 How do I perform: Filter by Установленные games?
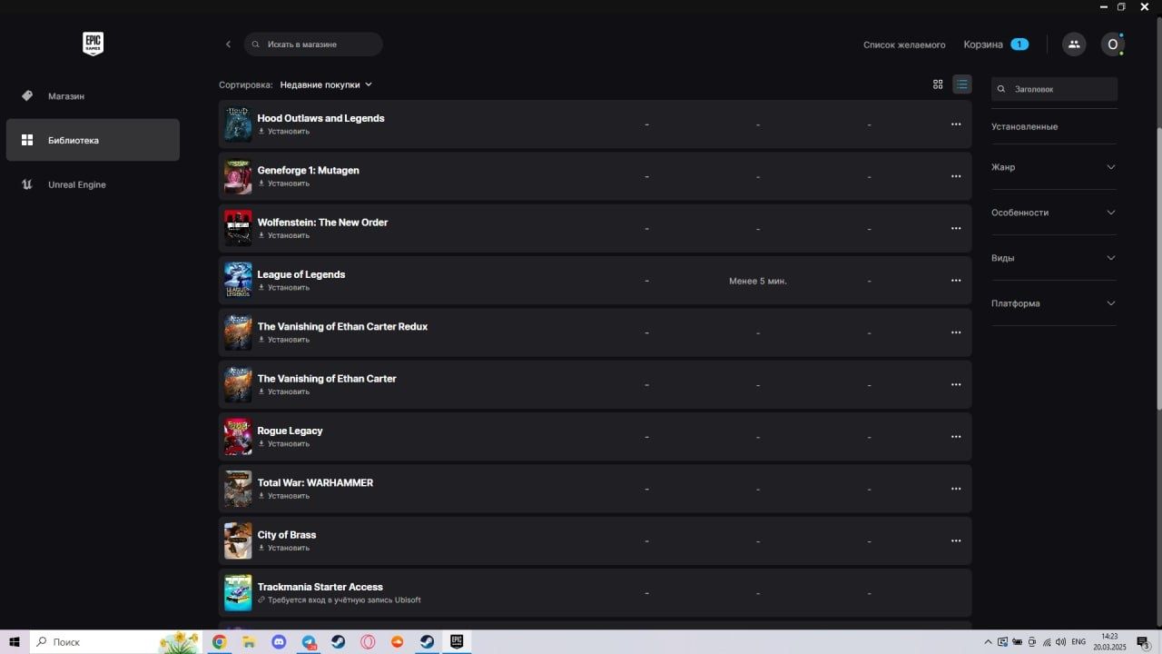tap(1024, 126)
